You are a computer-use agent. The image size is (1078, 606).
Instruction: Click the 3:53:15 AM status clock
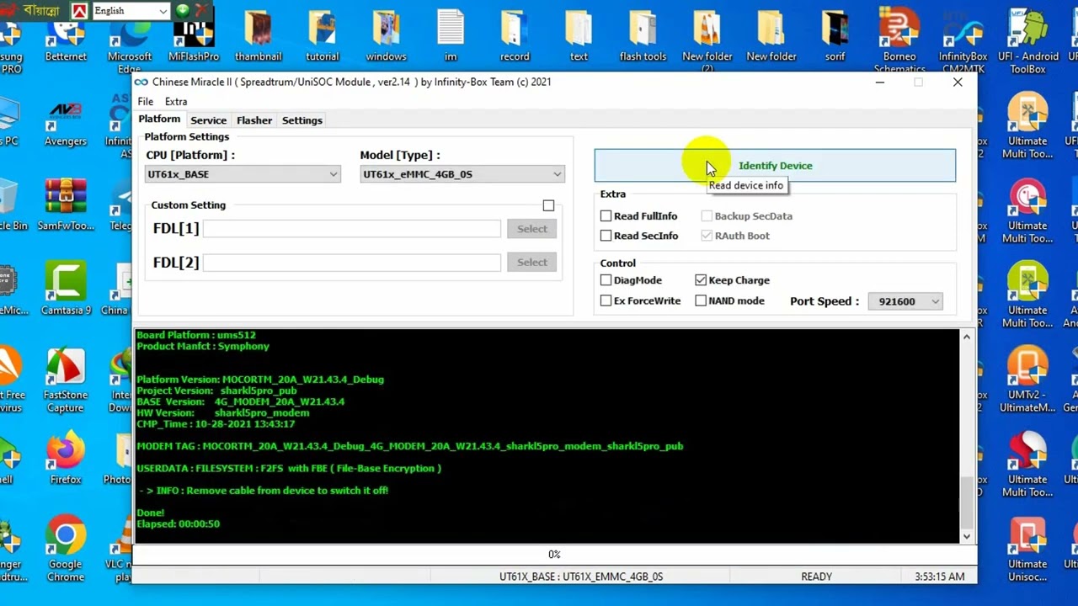point(939,577)
